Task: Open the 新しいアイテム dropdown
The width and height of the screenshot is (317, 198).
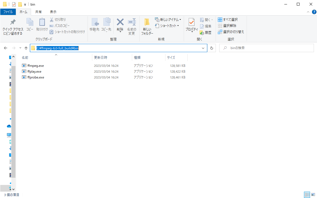Action: point(168,19)
